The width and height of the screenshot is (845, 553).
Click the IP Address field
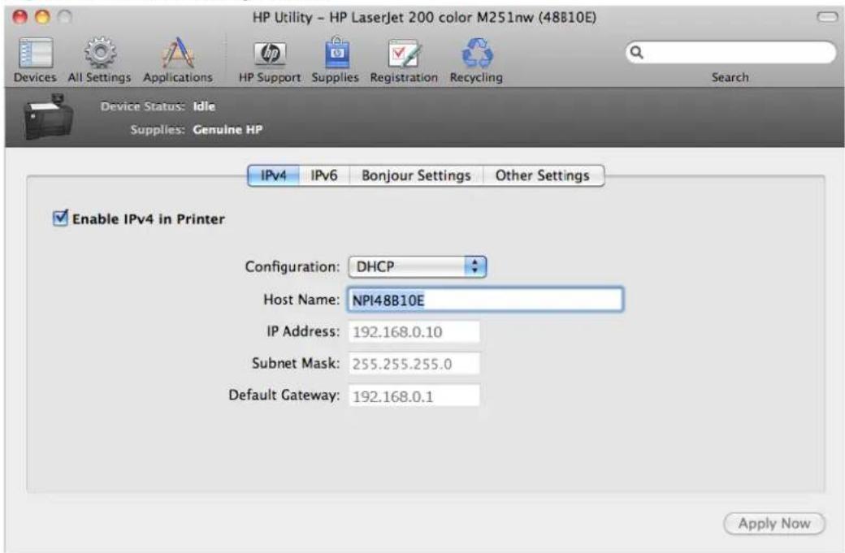coord(414,331)
